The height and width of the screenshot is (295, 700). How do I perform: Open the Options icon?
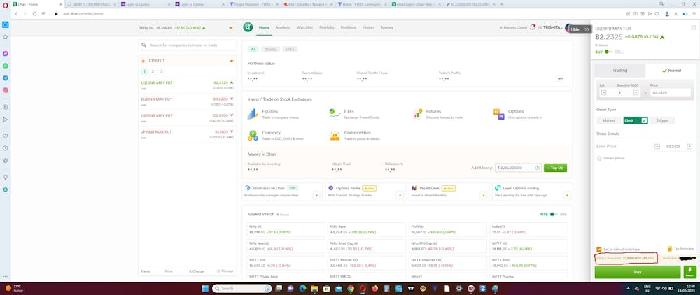[498, 113]
